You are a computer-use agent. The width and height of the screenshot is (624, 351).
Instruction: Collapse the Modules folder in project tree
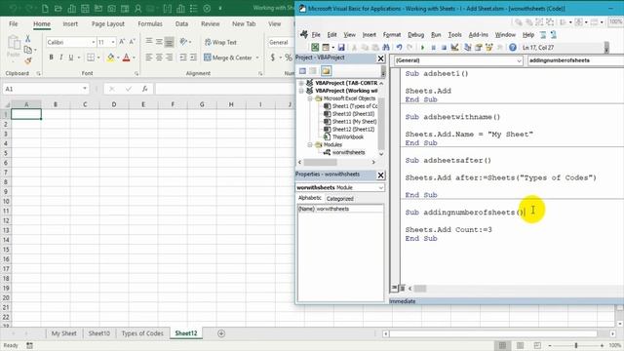(310, 145)
